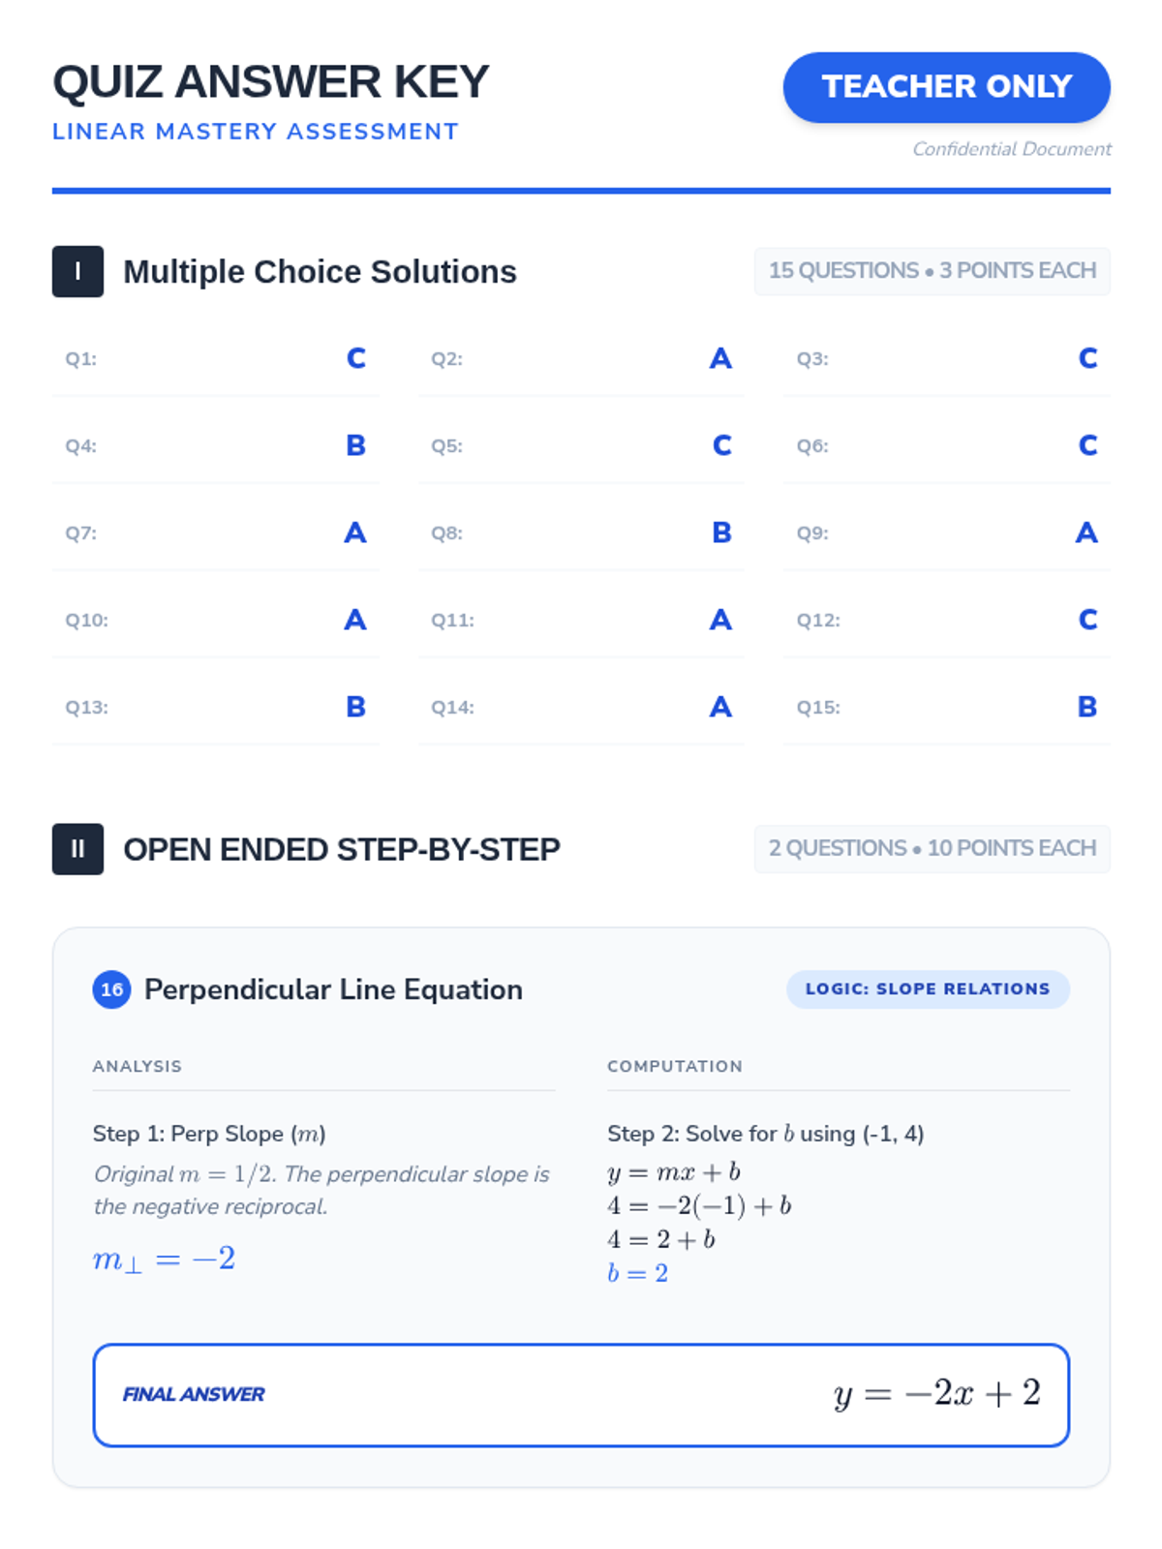
Task: Click the Q9 answer letter A
Action: (x=1086, y=533)
